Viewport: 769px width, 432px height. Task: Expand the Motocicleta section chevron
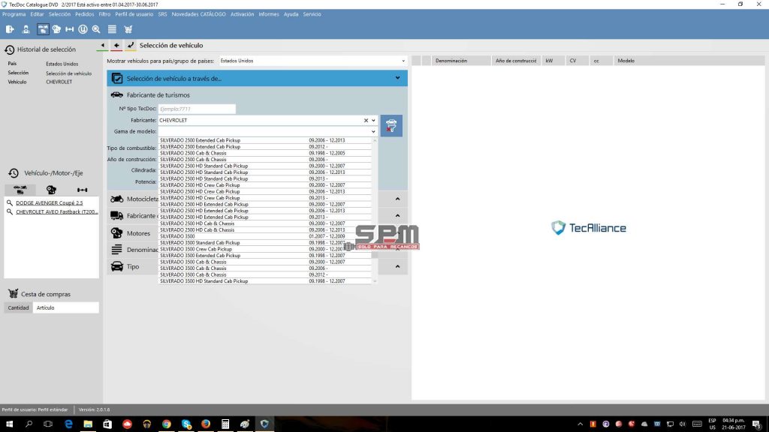[398, 199]
